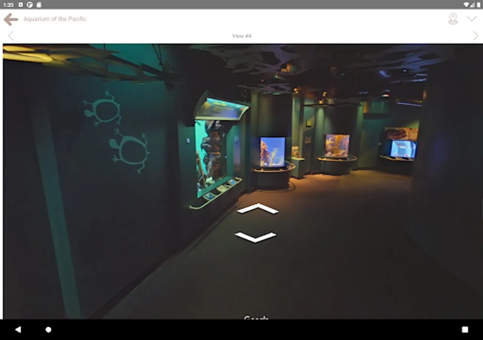Tap the Android back navigation button
Screen dimensions: 483x340
tap(18, 329)
